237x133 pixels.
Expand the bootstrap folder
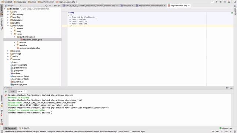click(x=8, y=14)
